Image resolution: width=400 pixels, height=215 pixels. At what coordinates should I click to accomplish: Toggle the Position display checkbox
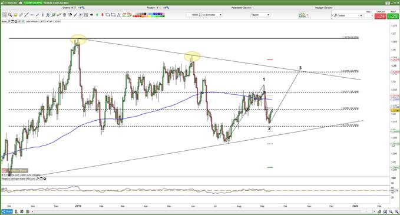tap(160, 8)
